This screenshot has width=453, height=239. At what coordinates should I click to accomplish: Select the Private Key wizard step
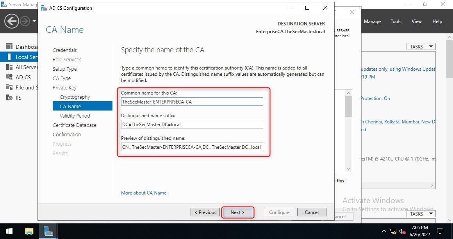[x=64, y=87]
